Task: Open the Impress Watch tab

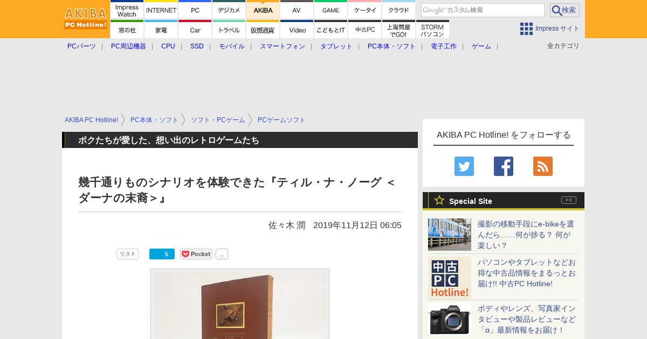Action: click(127, 10)
